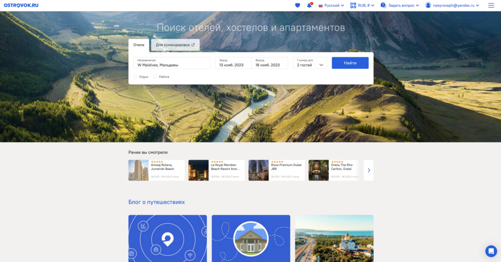The width and height of the screenshot is (501, 262).
Task: Open the Для командировок tab
Action: pyautogui.click(x=175, y=45)
